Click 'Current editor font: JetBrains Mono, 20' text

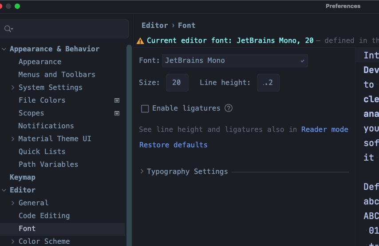click(x=230, y=40)
